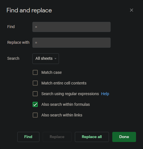This screenshot has width=143, height=149.
Task: Click the Find button at the bottom
Action: tap(28, 137)
